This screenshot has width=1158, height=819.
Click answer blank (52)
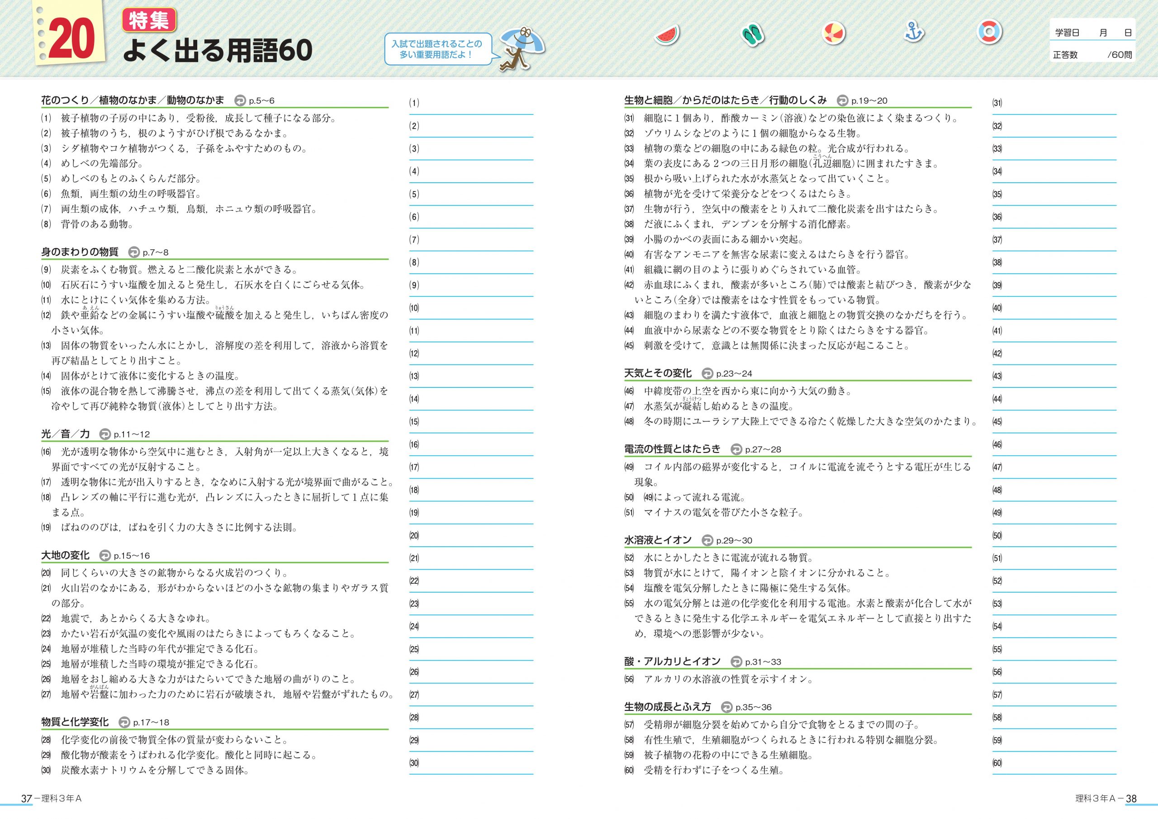pos(1054,583)
